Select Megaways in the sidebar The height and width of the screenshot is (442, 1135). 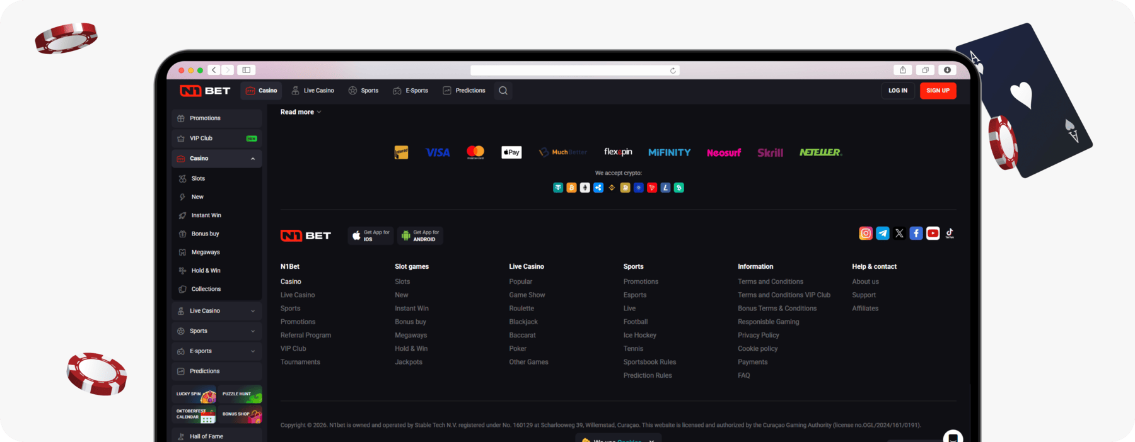pos(217,252)
